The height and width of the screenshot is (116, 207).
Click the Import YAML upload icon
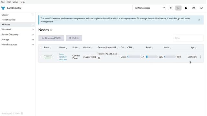170,8
